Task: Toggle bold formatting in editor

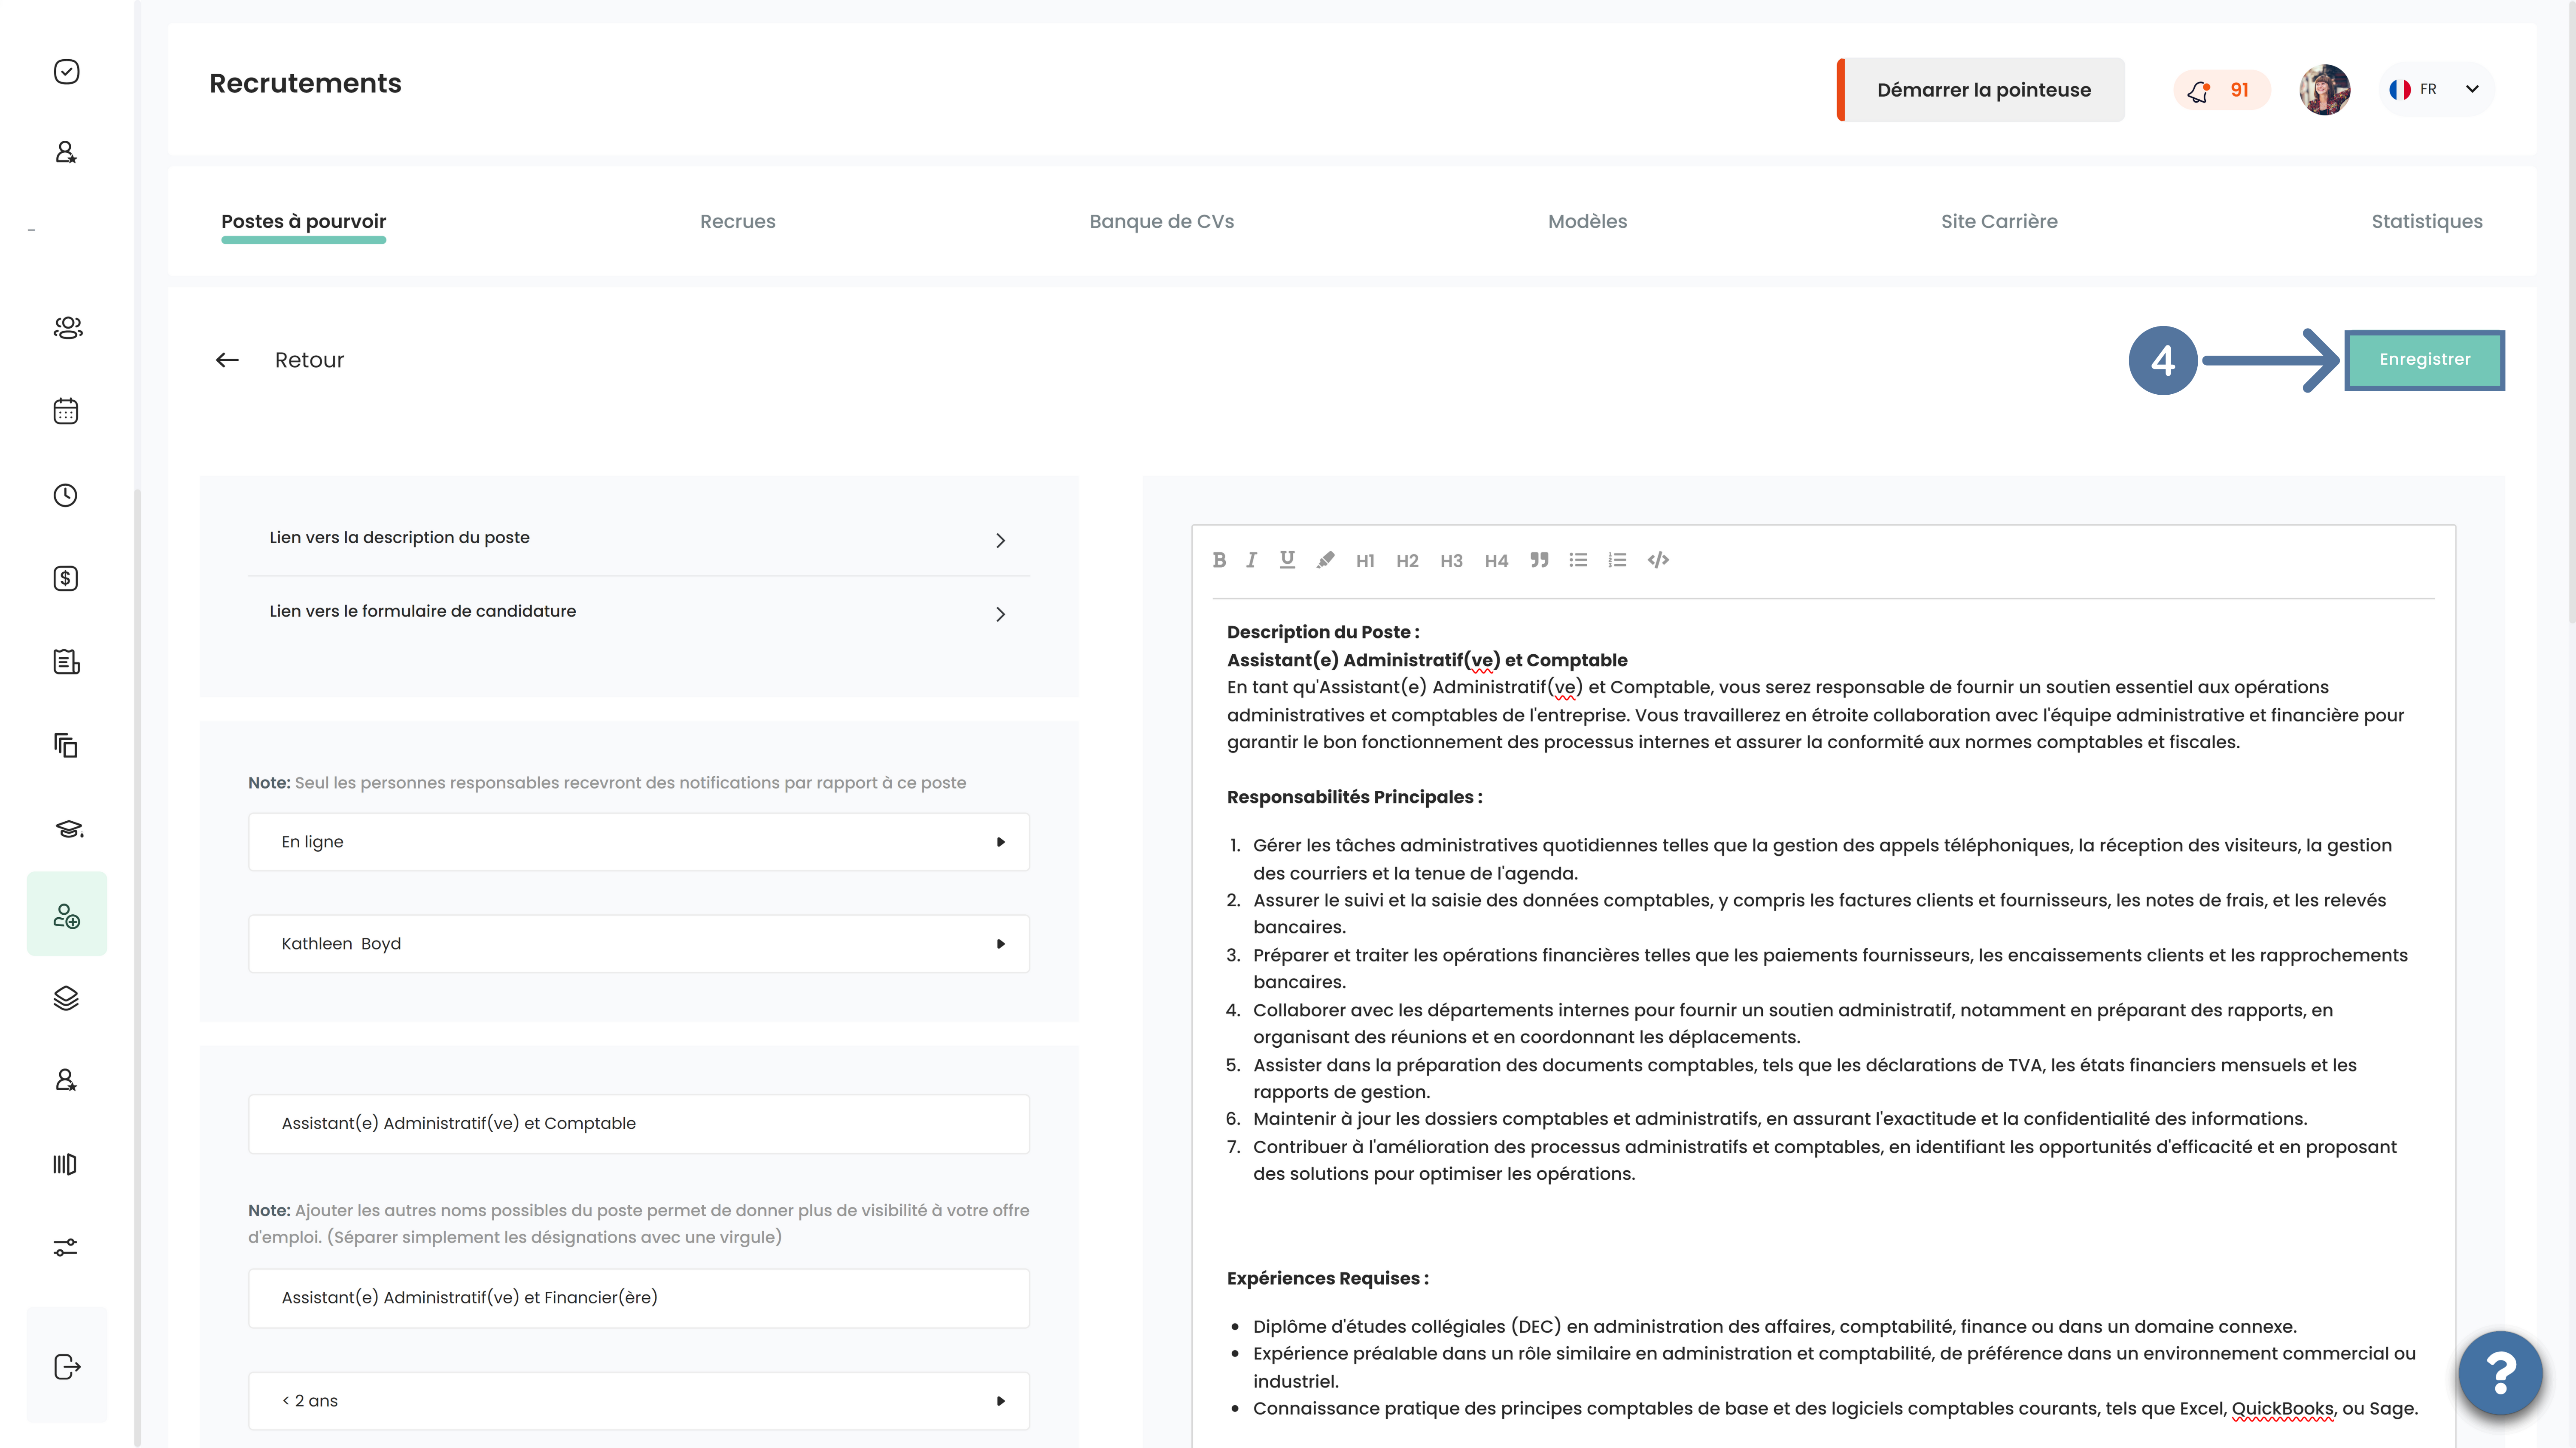Action: click(x=1219, y=561)
